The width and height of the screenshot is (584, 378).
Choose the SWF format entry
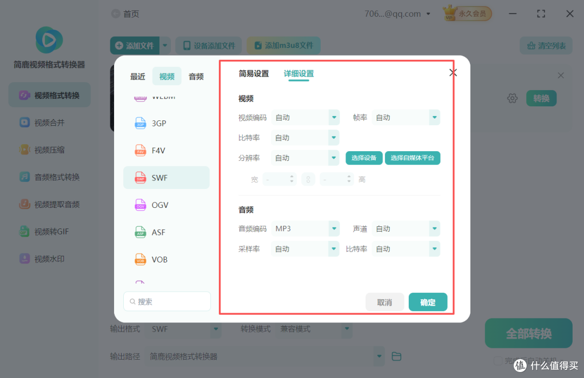click(x=167, y=178)
